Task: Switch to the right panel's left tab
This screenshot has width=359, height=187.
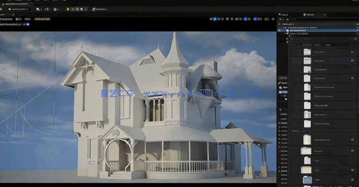Action: click(283, 15)
